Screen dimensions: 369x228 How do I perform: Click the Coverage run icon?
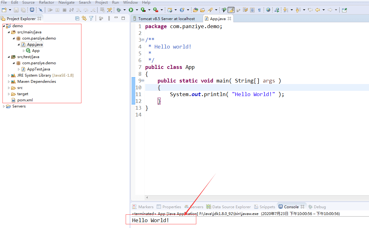(143, 10)
